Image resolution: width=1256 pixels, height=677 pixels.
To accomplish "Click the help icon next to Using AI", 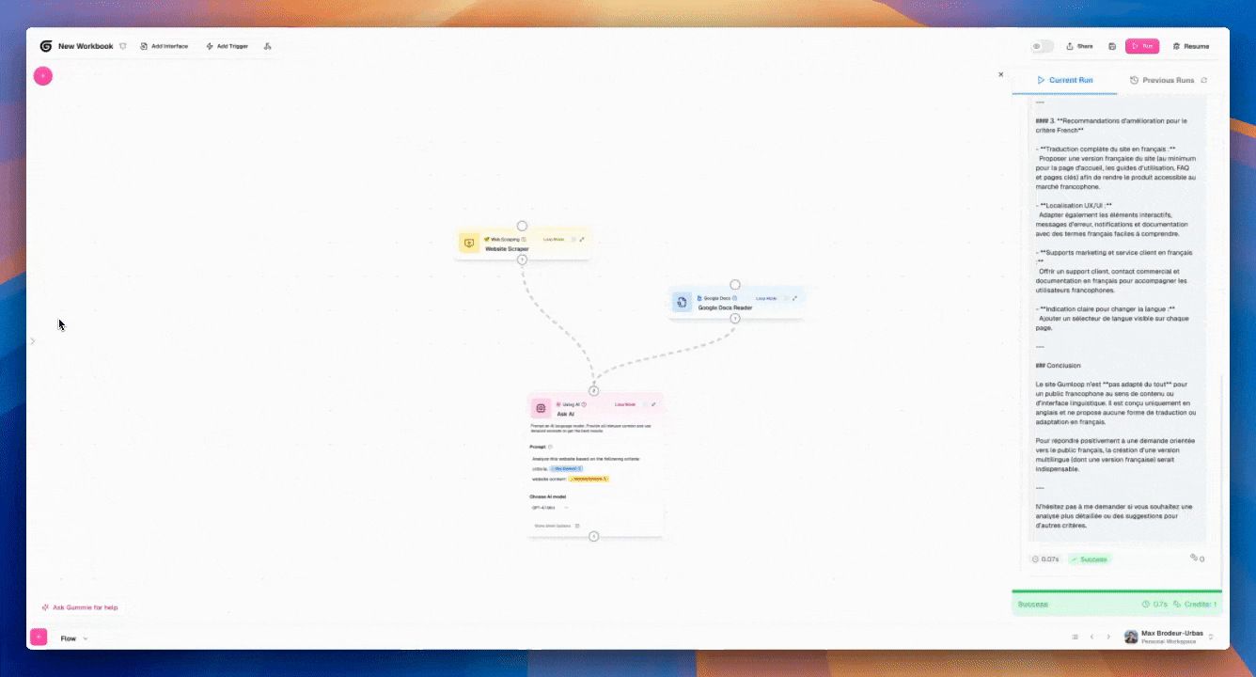I will (x=584, y=404).
